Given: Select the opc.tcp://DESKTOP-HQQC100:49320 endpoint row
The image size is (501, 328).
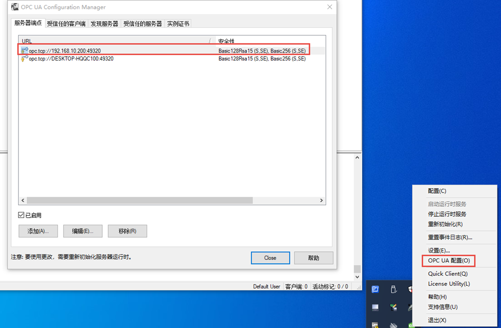Looking at the screenshot, I should pyautogui.click(x=172, y=59).
